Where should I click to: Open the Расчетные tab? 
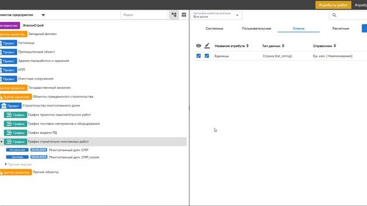click(341, 29)
